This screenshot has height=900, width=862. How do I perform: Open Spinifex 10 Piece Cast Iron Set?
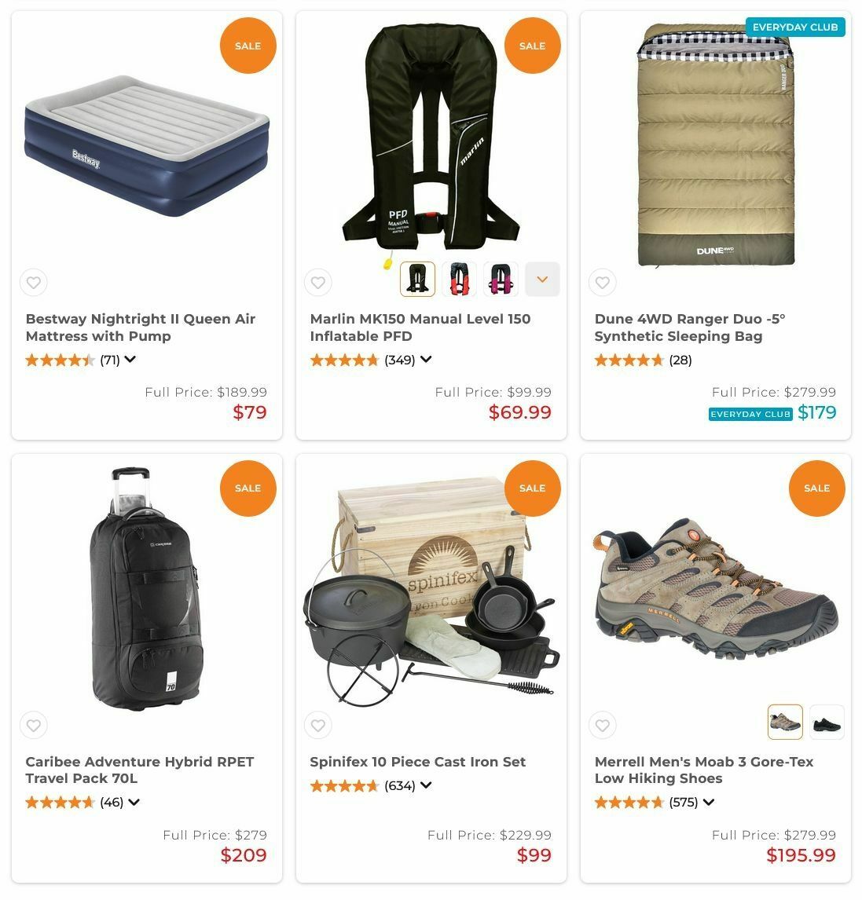click(417, 762)
